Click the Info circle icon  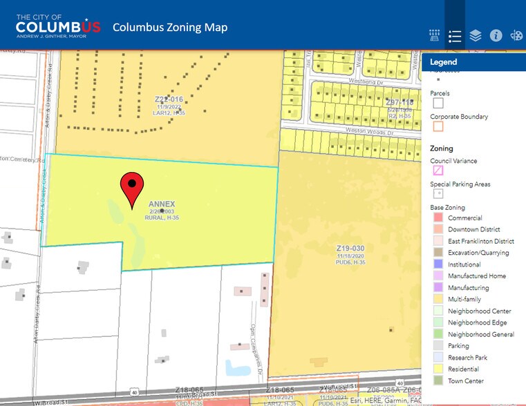point(496,36)
